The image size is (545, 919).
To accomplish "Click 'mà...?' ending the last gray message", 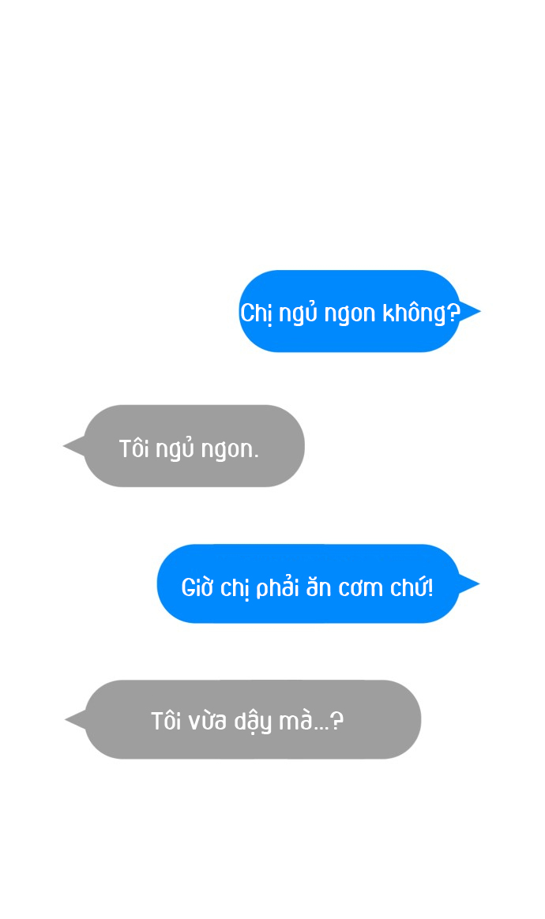I will [311, 721].
